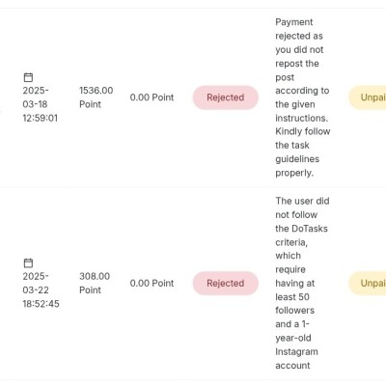The image size is (386, 386).
Task: Click "The user did not follow" remark opening
Action: (x=302, y=207)
